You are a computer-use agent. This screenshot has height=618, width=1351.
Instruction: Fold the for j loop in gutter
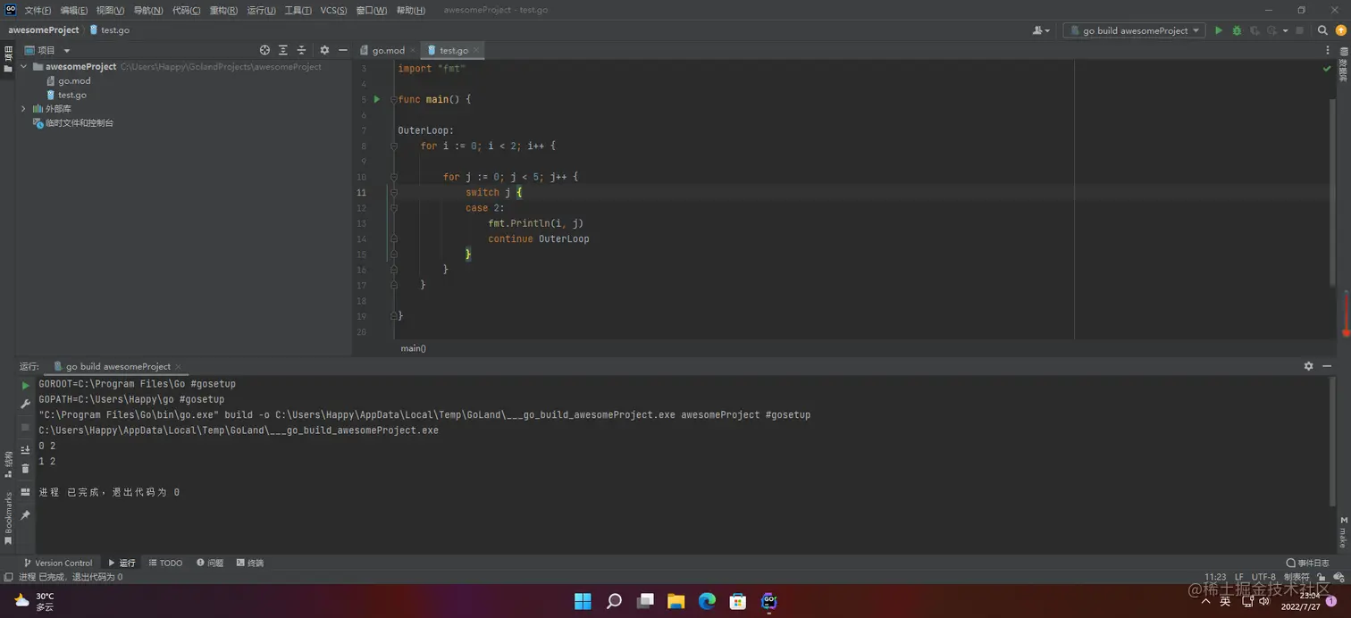click(x=393, y=177)
